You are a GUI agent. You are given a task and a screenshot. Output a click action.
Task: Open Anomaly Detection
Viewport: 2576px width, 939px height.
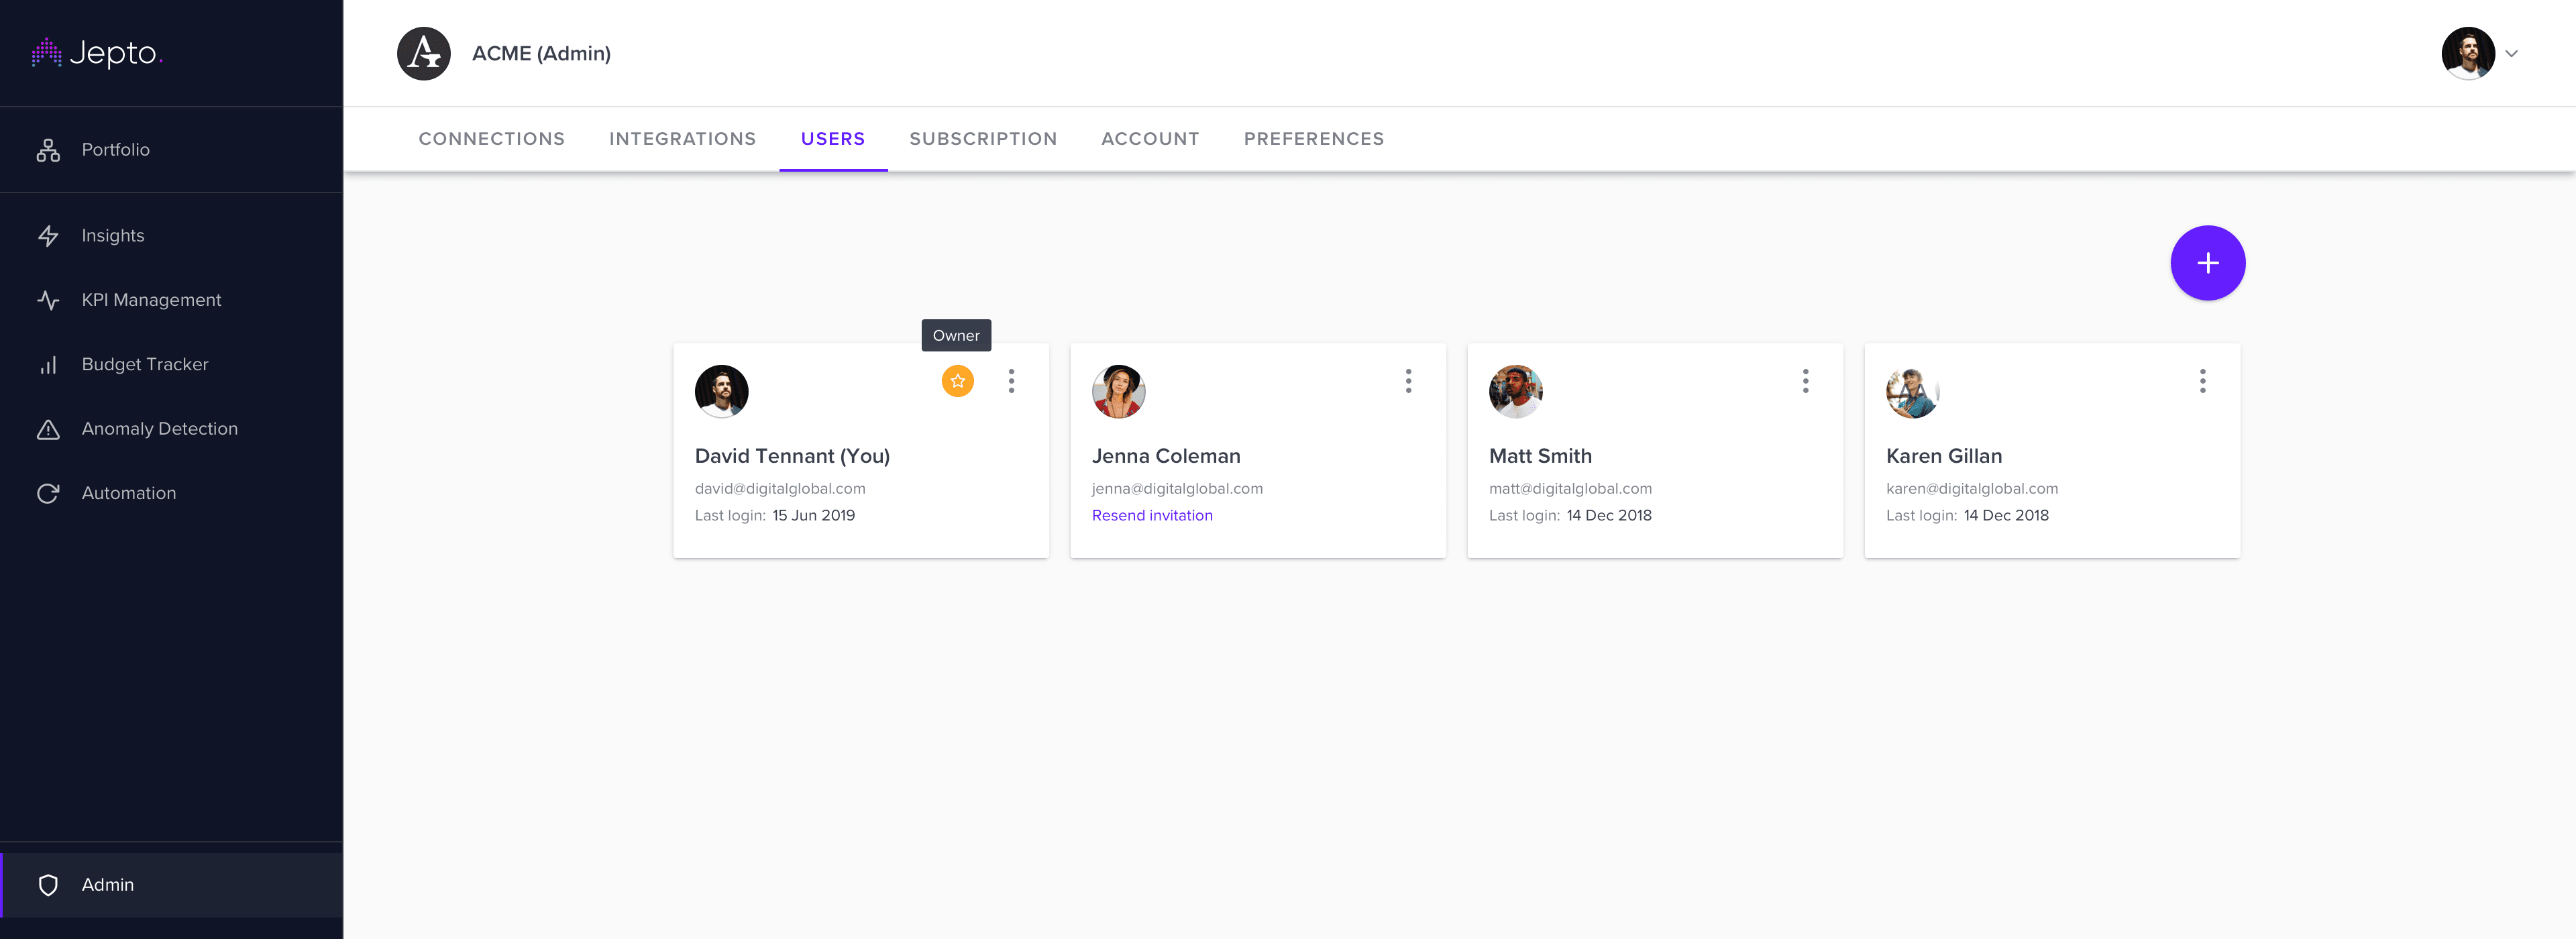click(x=171, y=429)
